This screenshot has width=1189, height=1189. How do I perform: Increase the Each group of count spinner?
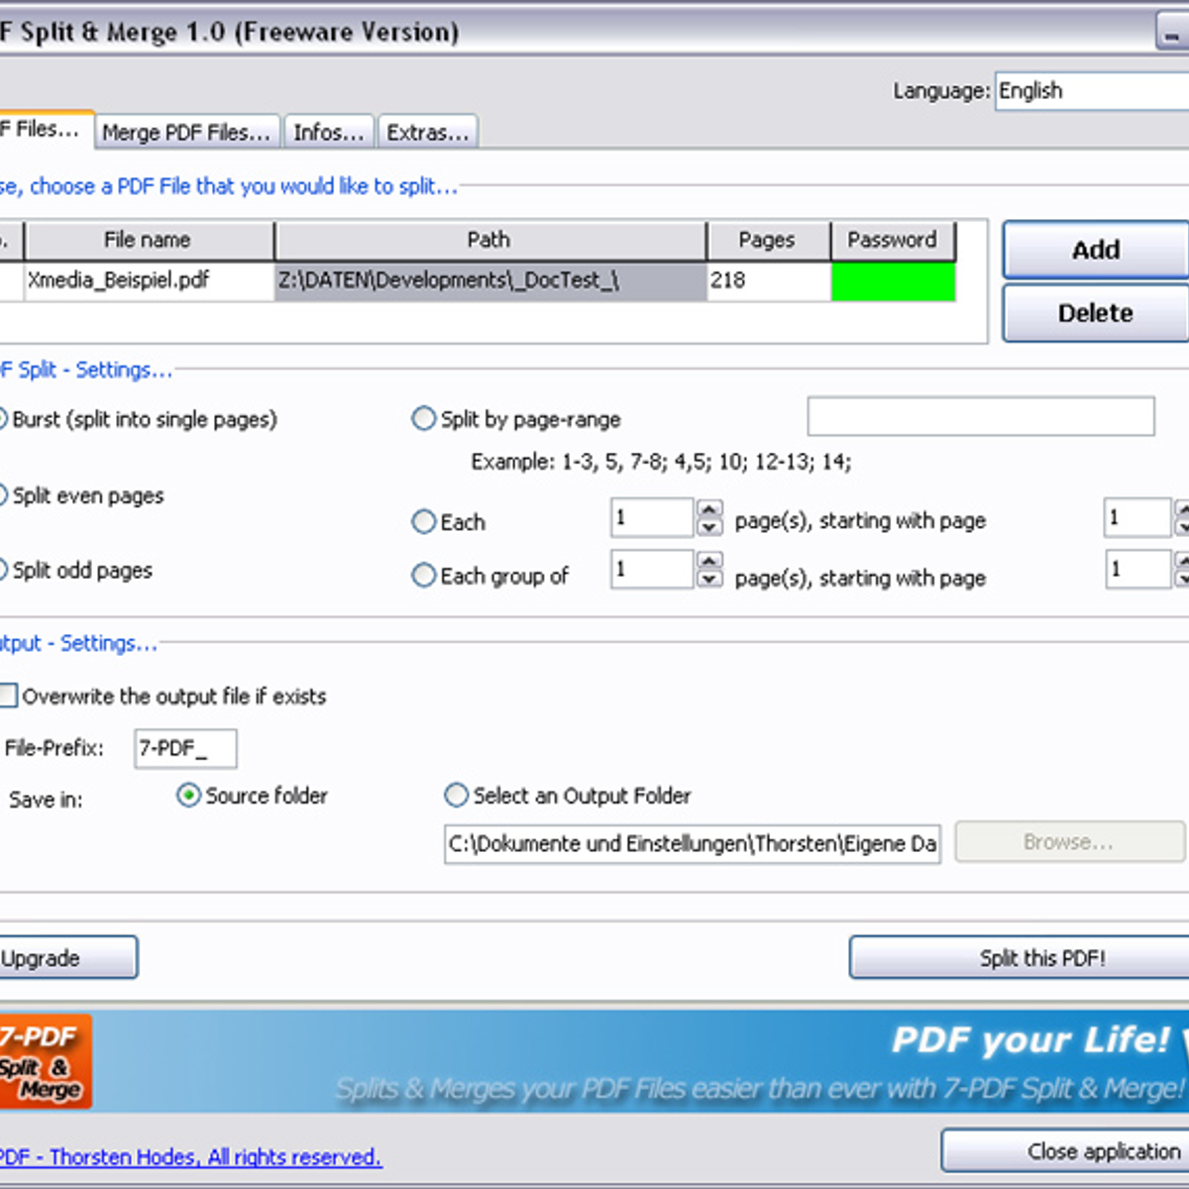point(709,561)
